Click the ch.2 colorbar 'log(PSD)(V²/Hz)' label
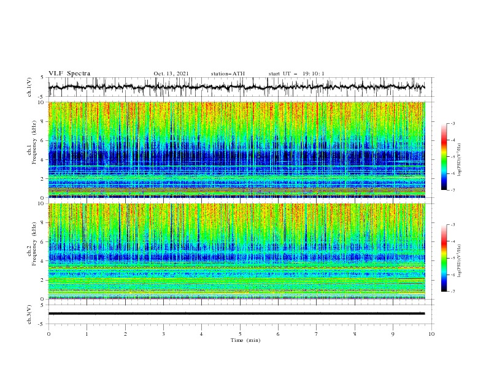The width and height of the screenshot is (486, 375). [459, 261]
